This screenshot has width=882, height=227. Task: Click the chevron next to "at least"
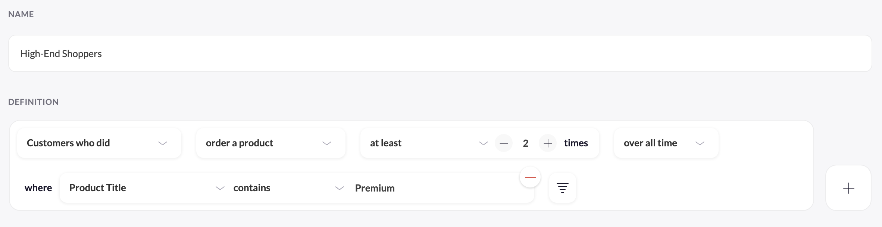(x=484, y=143)
